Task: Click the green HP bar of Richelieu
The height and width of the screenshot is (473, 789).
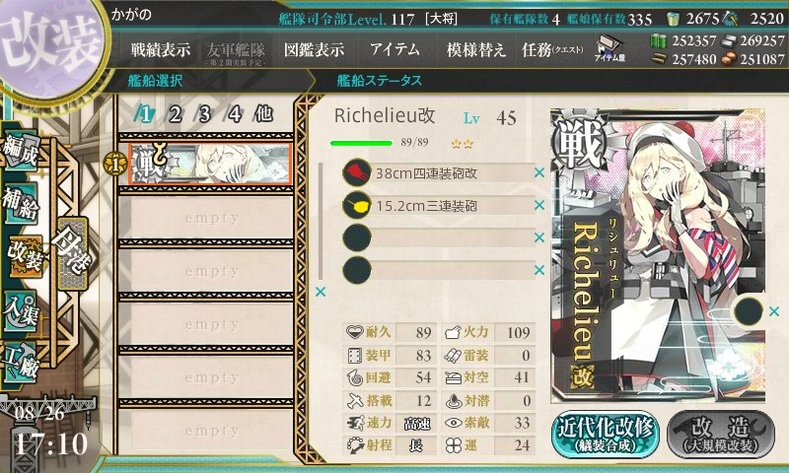Action: [361, 143]
